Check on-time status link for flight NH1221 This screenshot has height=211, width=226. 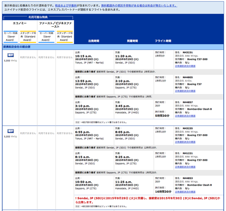click(x=185, y=167)
